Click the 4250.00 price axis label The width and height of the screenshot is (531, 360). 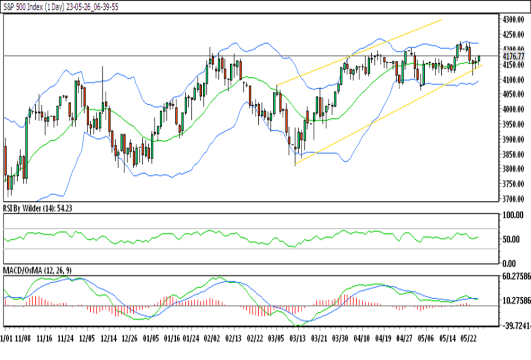(513, 35)
